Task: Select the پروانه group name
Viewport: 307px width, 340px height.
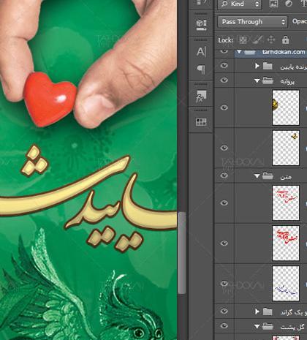Action: point(288,81)
